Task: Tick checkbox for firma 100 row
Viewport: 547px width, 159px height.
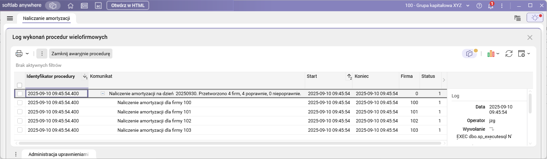Action: pyautogui.click(x=20, y=103)
